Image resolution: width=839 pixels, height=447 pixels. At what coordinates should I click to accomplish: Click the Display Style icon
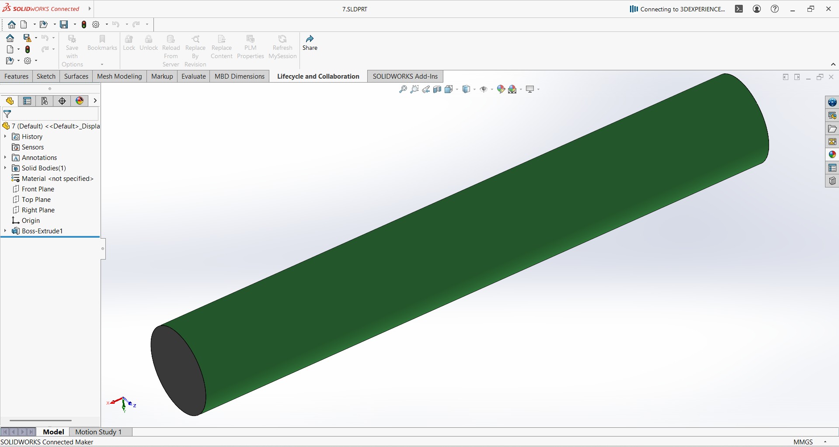pos(466,89)
